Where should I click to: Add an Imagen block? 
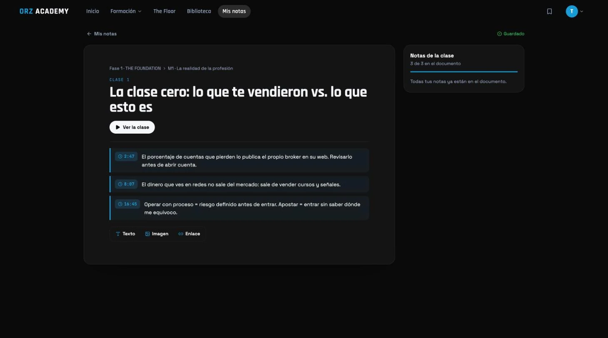[157, 234]
